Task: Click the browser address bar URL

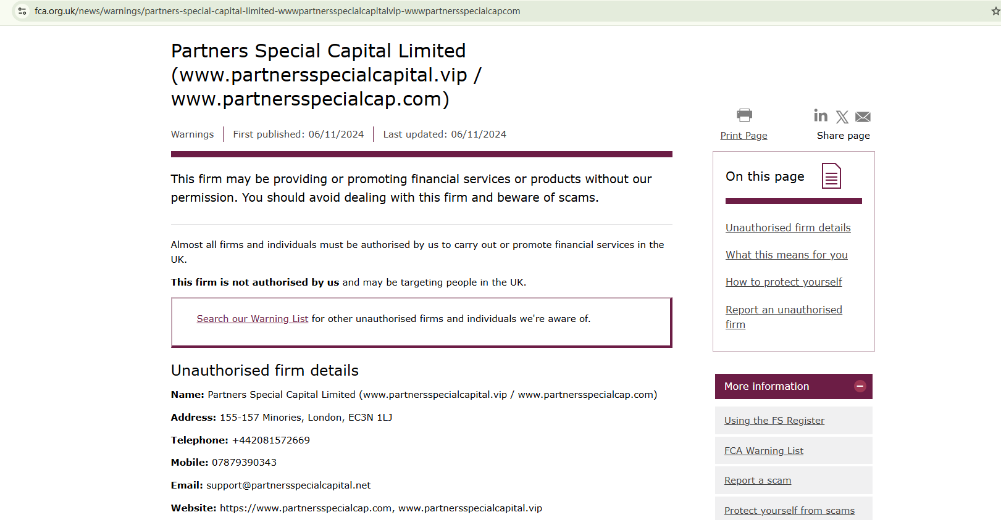Action: (x=277, y=11)
